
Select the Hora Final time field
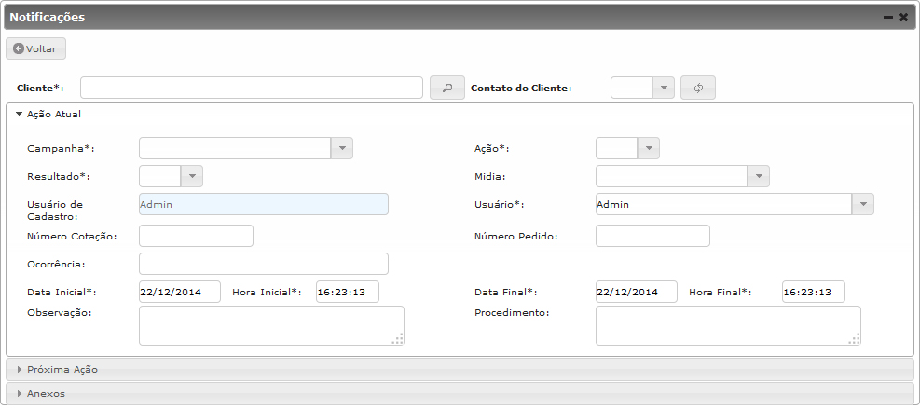coord(813,292)
